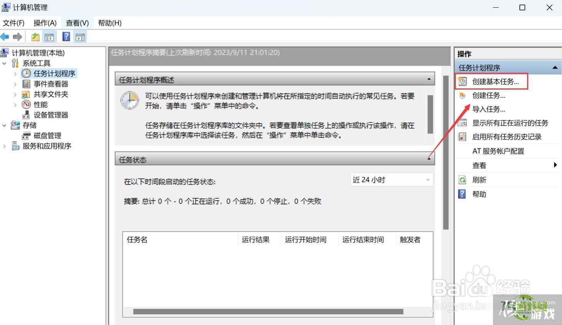Click the 启用所有任务历史记录 icon
Viewport: 562px width, 325px height.
(462, 137)
